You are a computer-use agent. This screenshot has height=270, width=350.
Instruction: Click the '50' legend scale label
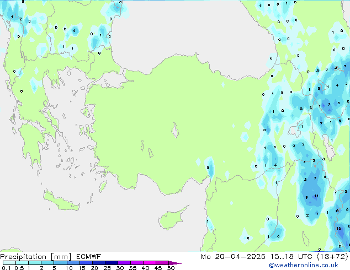171,268
